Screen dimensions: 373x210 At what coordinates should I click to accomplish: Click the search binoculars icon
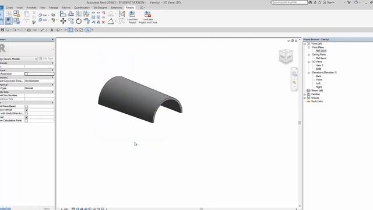pyautogui.click(x=310, y=2)
